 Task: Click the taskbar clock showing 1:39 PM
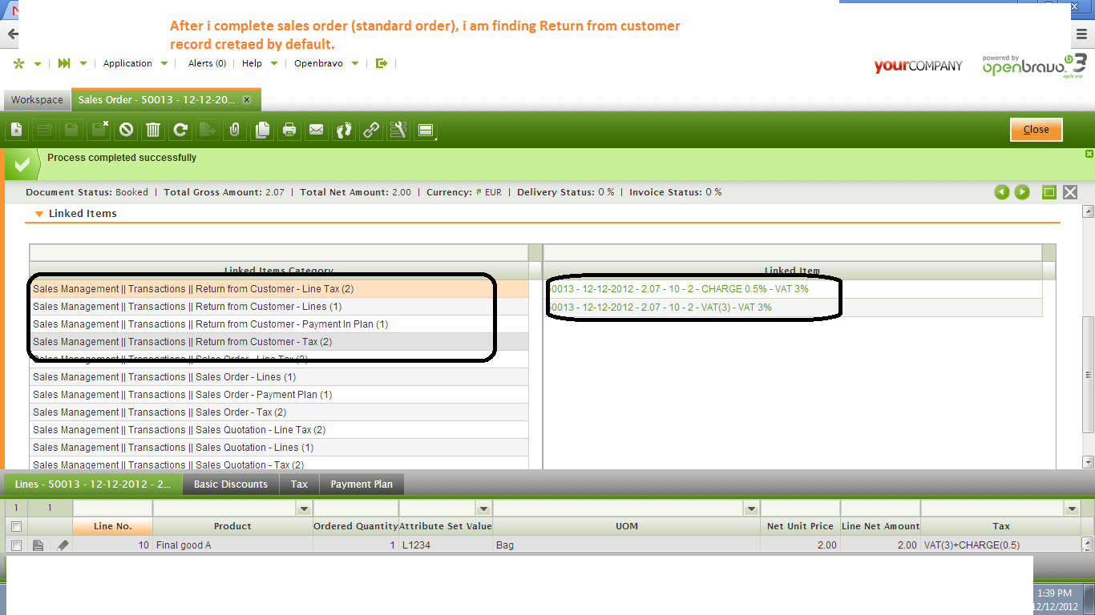tap(1053, 593)
